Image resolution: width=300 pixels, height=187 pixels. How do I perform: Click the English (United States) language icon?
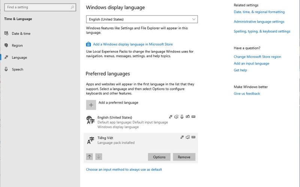click(x=90, y=120)
